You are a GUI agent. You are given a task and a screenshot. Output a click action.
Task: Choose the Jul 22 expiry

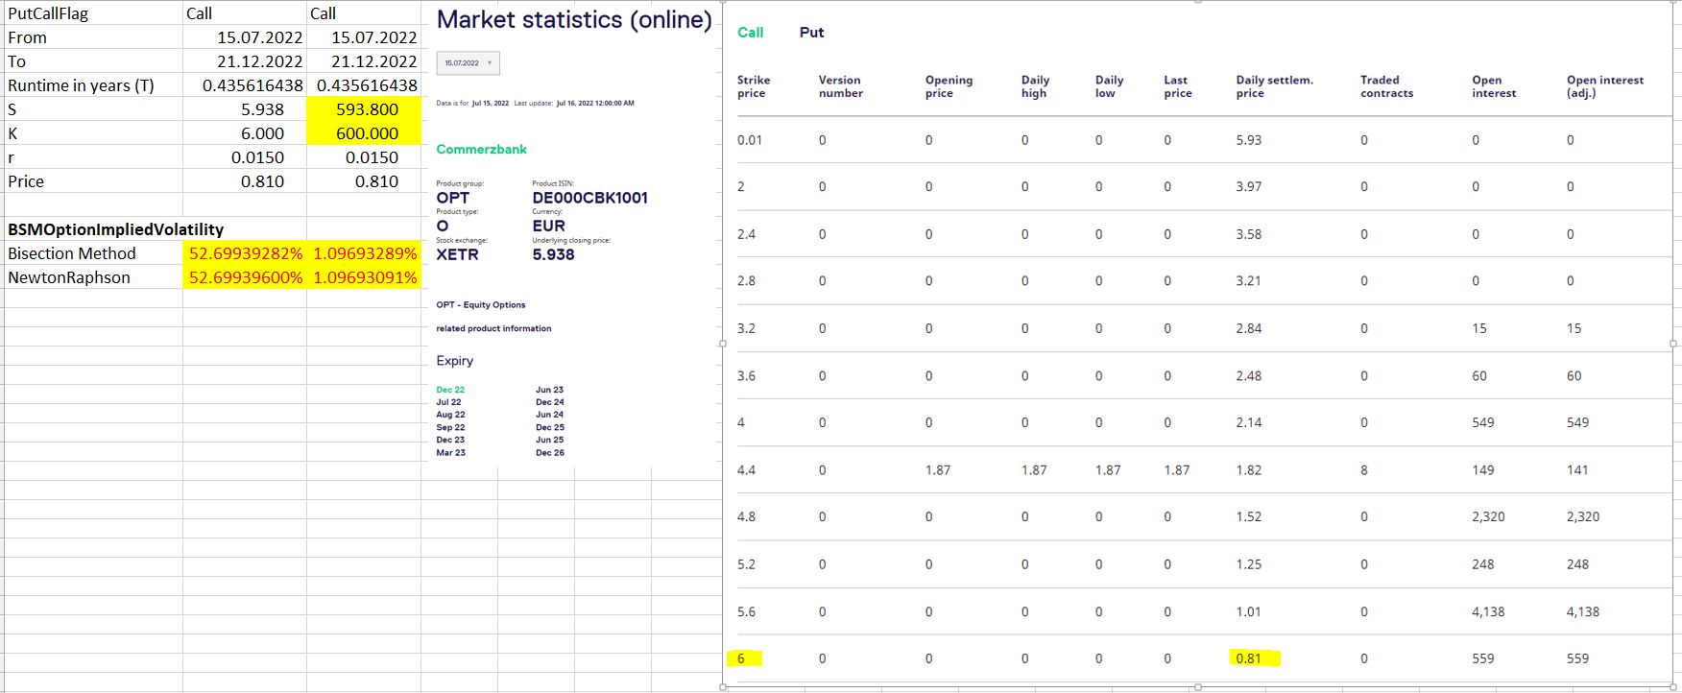(448, 402)
